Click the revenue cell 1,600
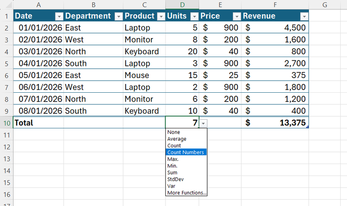 pyautogui.click(x=275, y=40)
